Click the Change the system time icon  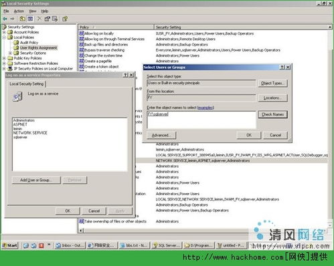82,55
